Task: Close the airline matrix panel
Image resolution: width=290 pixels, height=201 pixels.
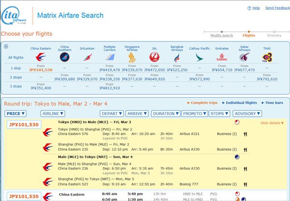Action: (6, 46)
